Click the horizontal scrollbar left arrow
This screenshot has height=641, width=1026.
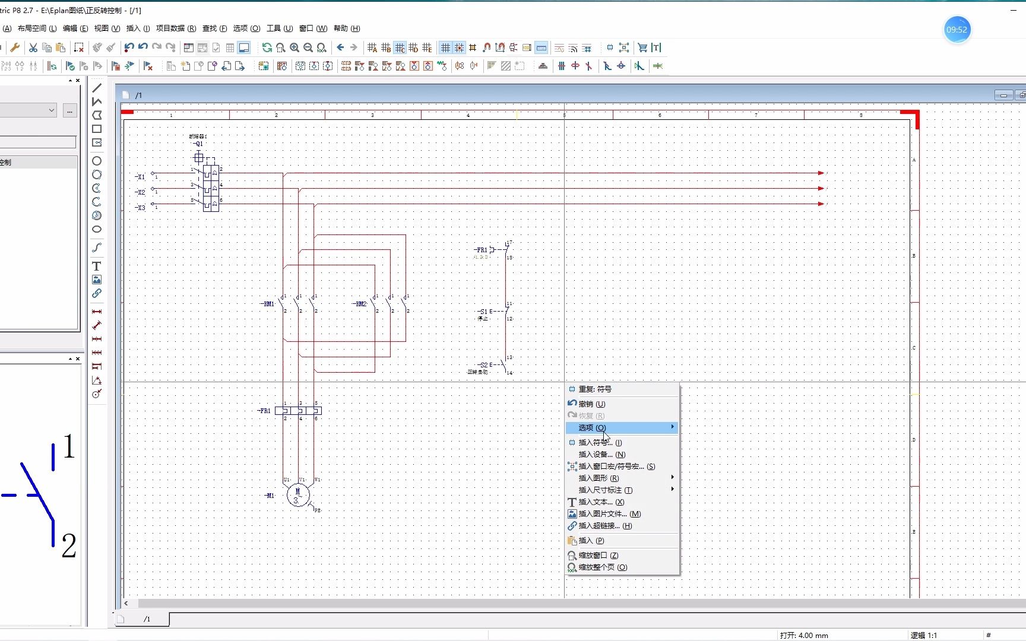coord(126,603)
